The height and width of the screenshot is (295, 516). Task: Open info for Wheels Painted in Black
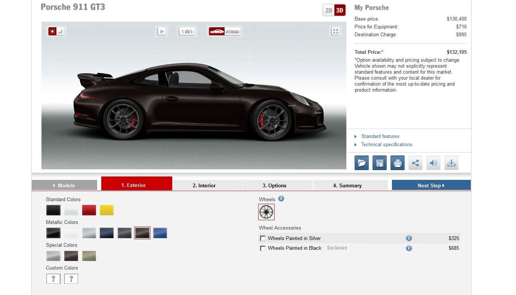click(409, 248)
